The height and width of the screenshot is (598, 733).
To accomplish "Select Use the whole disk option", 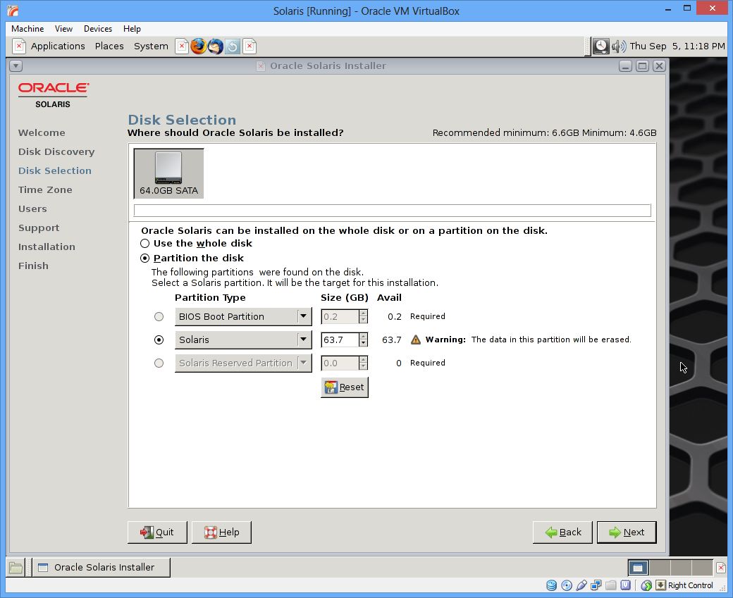I will pyautogui.click(x=145, y=244).
